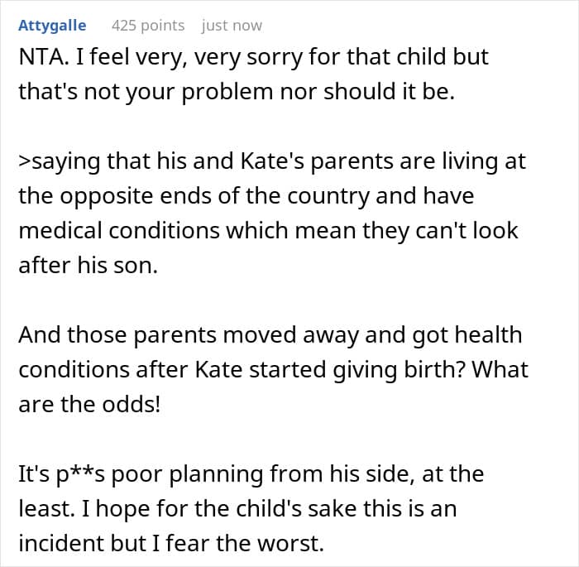Viewport: 579px width, 567px height.
Task: Click the text 'after his son.'
Action: pyautogui.click(x=87, y=266)
